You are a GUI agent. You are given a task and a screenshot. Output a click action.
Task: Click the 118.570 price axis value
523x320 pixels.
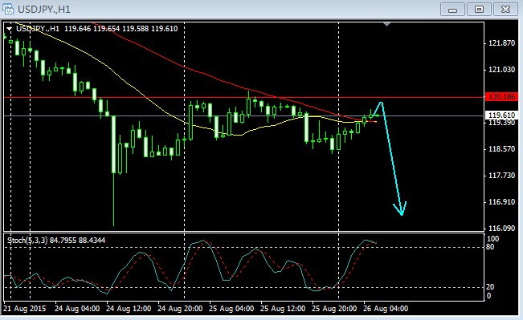pyautogui.click(x=501, y=149)
